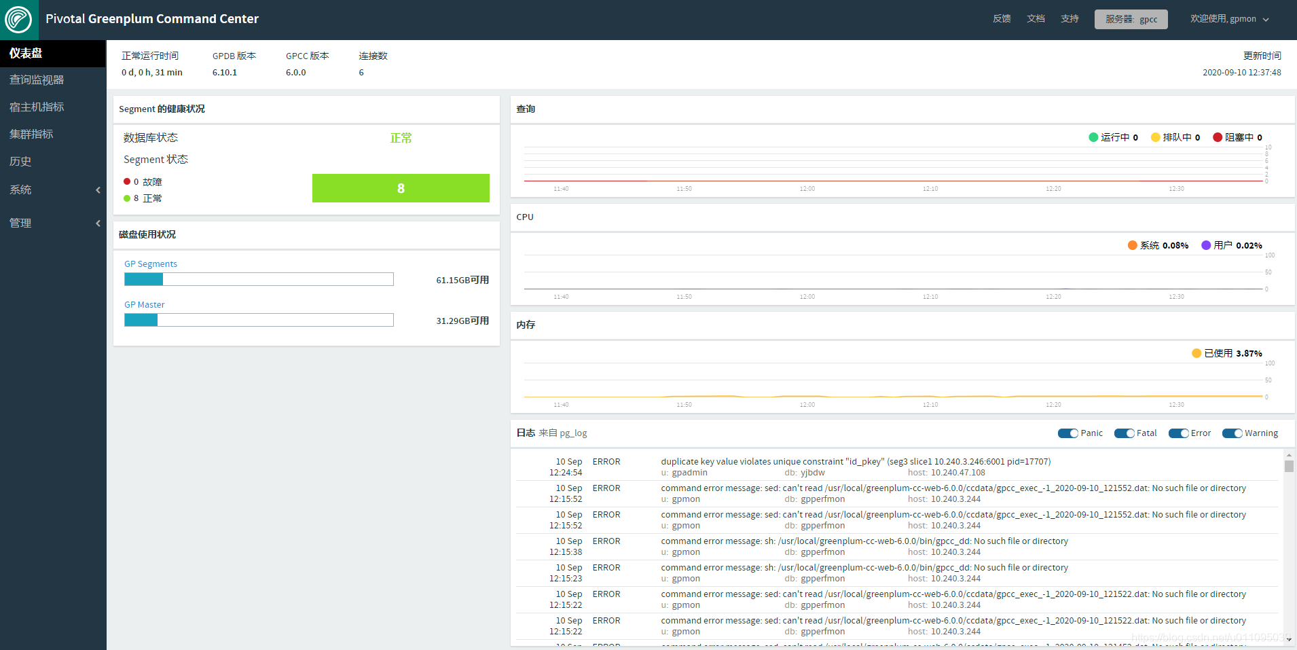The width and height of the screenshot is (1297, 650).
Task: Click the Greenplum logo icon
Action: pyautogui.click(x=18, y=19)
